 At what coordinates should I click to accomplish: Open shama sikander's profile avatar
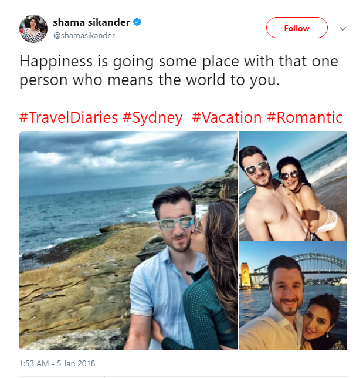[33, 29]
